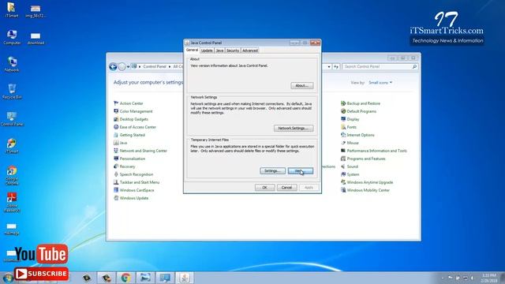Click the View... button under Temporary Internet Files
This screenshot has width=505, height=284.
tap(300, 171)
